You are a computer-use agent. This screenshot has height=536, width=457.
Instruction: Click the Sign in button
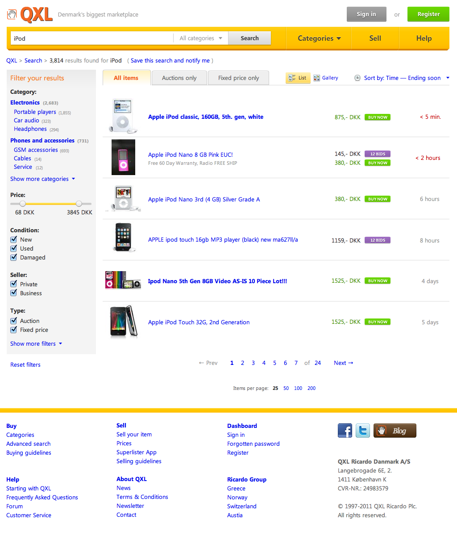click(x=366, y=14)
